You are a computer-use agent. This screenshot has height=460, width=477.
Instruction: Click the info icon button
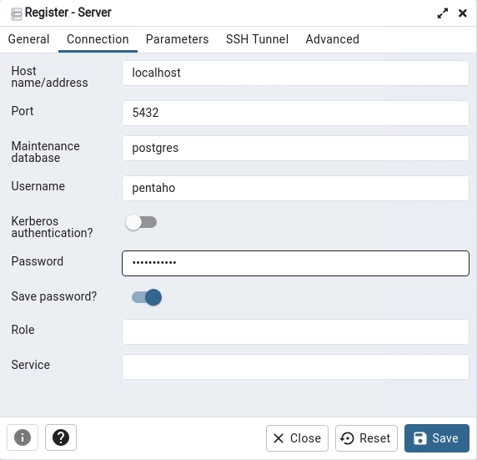[23, 437]
